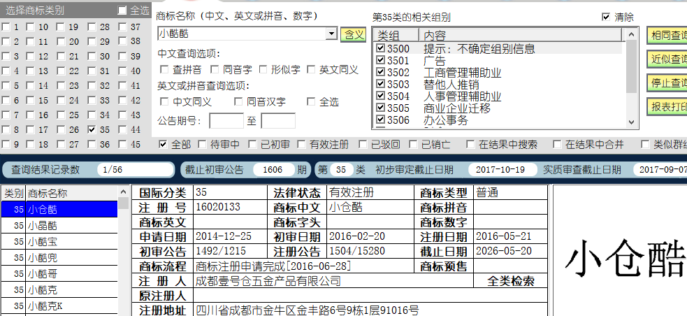Click the starting 公告期号 input field
687x316 pixels.
tap(226, 121)
